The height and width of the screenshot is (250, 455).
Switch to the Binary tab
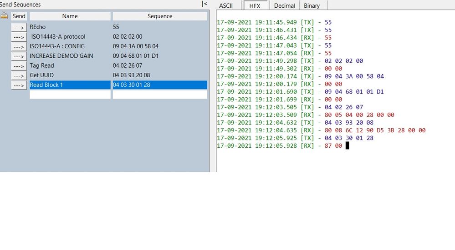(312, 5)
